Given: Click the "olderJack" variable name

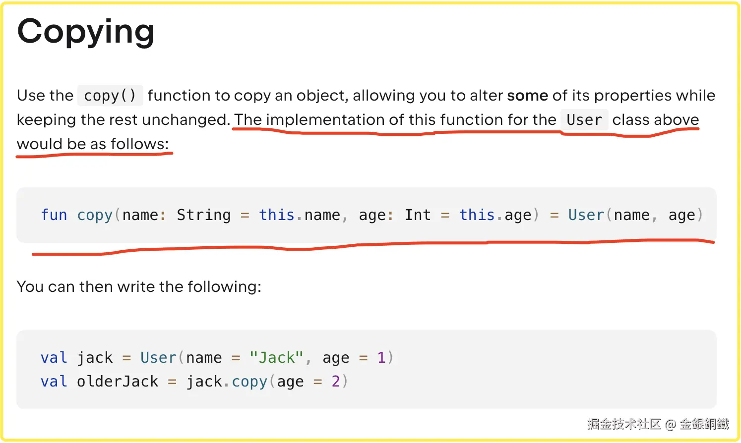Looking at the screenshot, I should tap(118, 382).
